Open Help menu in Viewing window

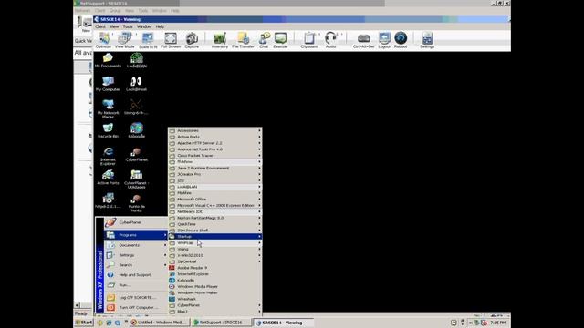160,26
